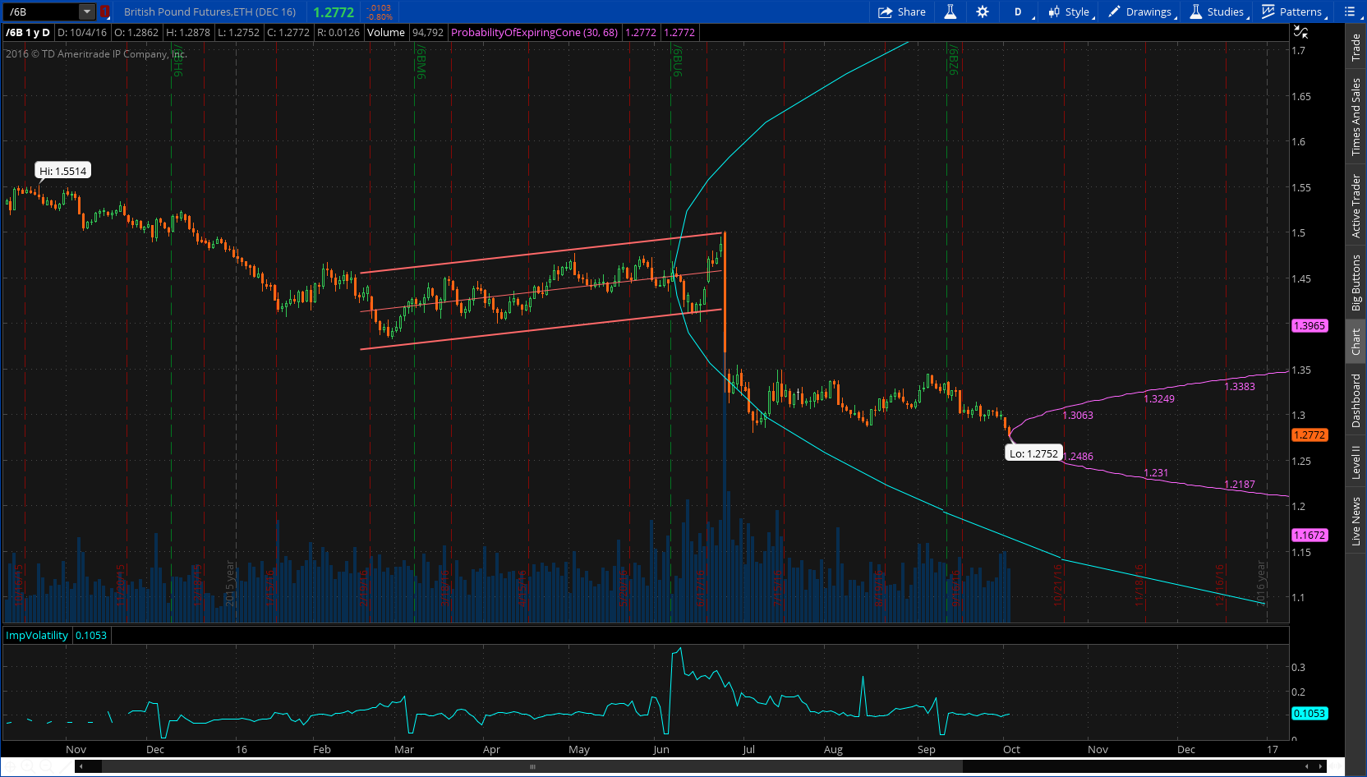Click the Patterns chart icon

tap(1268, 11)
